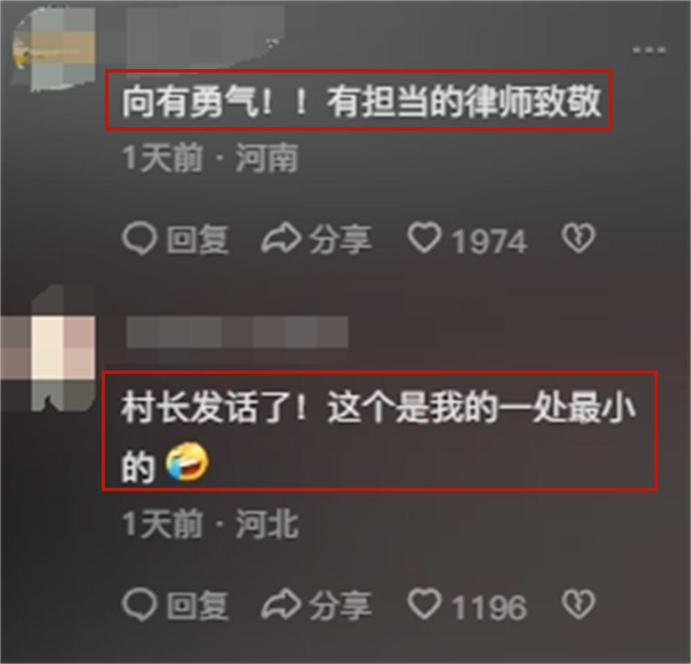
Task: Like the comment with 1196 likes
Action: pos(424,604)
